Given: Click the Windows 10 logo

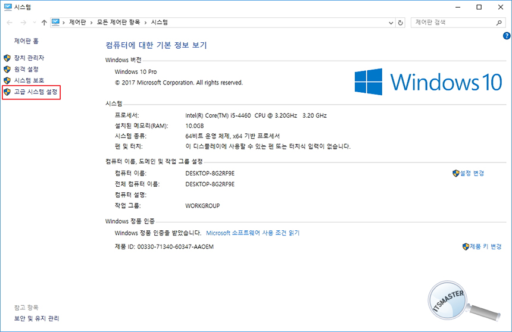Looking at the screenshot, I should [x=429, y=82].
